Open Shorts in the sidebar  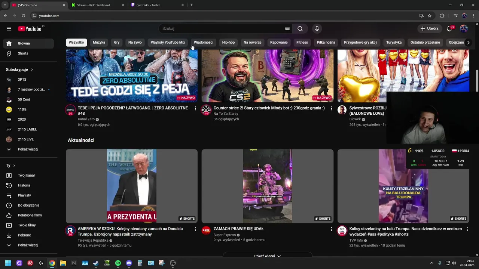[x=28, y=53]
